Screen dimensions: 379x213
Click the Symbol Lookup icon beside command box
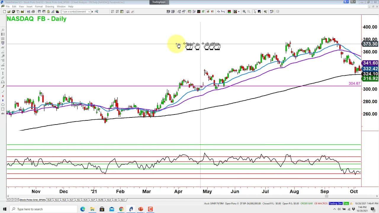click(x=96, y=12)
